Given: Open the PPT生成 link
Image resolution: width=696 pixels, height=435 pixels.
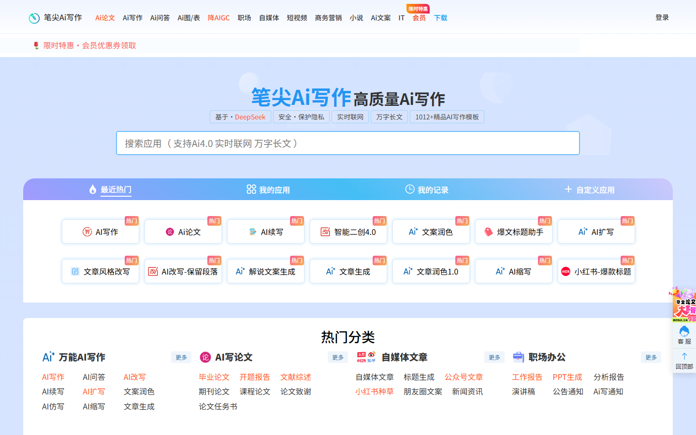Looking at the screenshot, I should tap(567, 377).
